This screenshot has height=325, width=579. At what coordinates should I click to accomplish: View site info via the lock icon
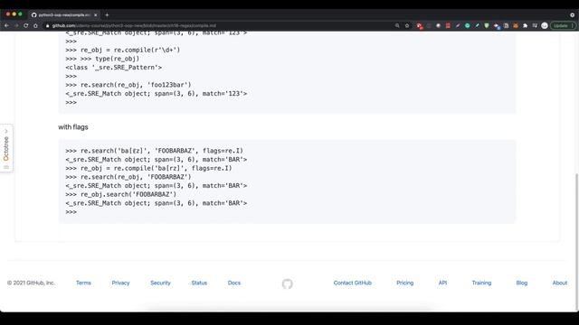coord(47,26)
